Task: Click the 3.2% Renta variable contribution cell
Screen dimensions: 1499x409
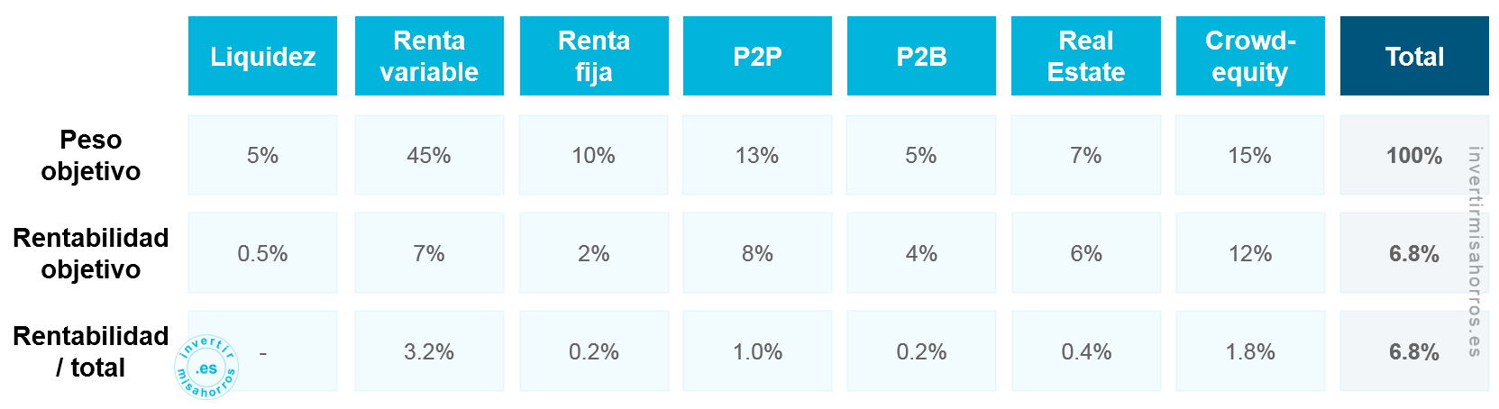Action: click(429, 351)
